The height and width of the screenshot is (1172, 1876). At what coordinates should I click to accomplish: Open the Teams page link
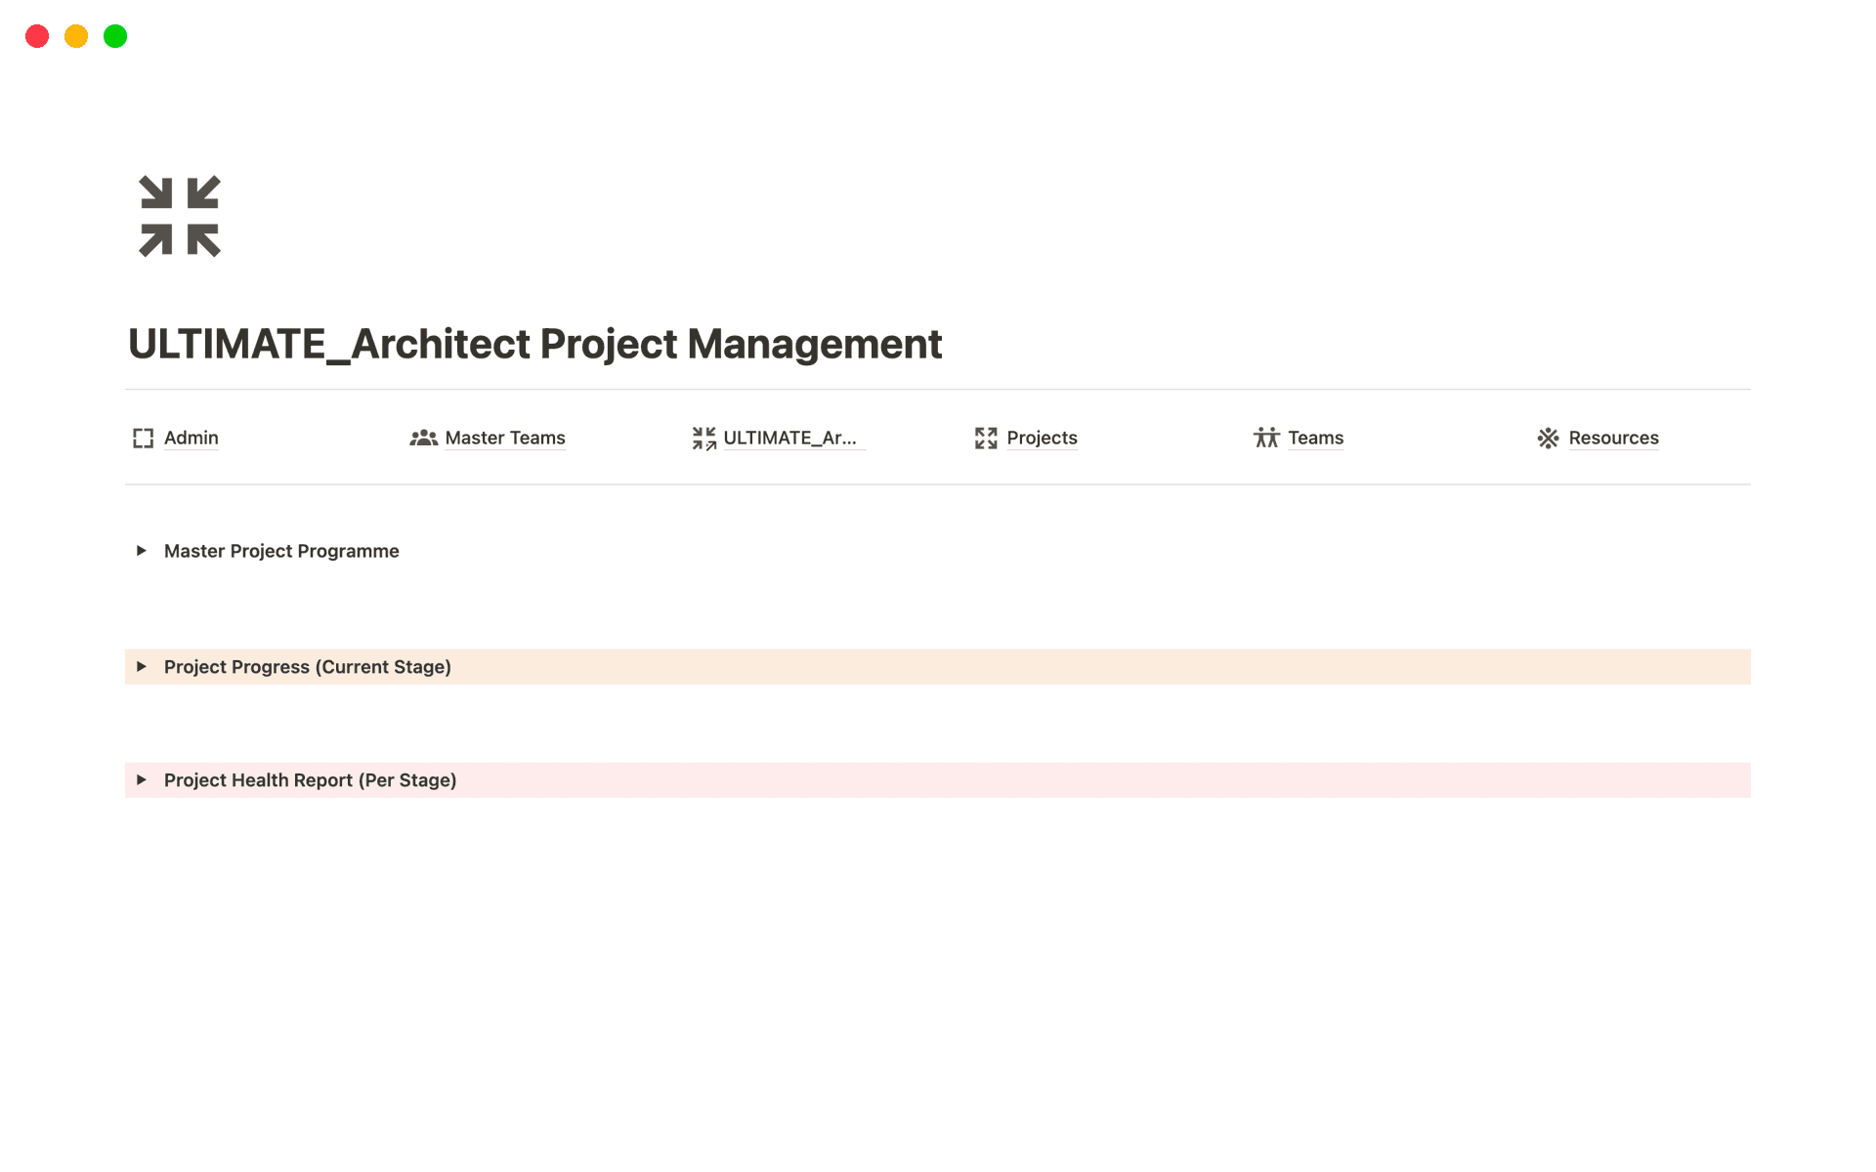pyautogui.click(x=1315, y=439)
